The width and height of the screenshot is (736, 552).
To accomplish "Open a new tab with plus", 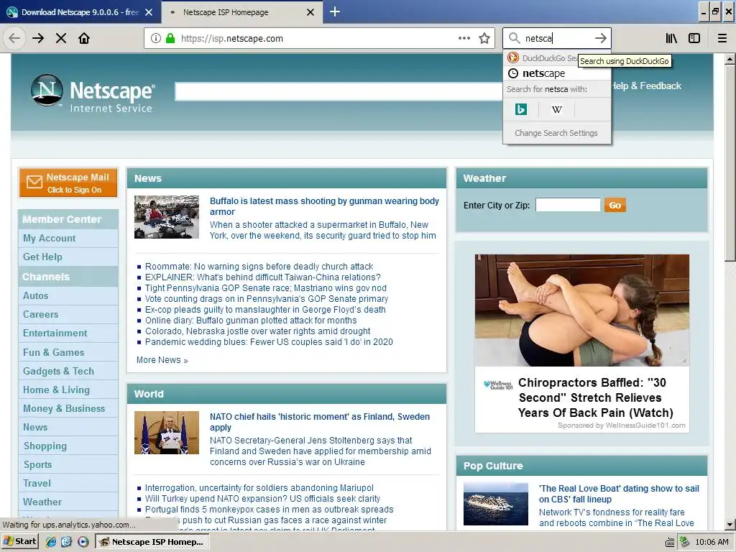I will [335, 11].
